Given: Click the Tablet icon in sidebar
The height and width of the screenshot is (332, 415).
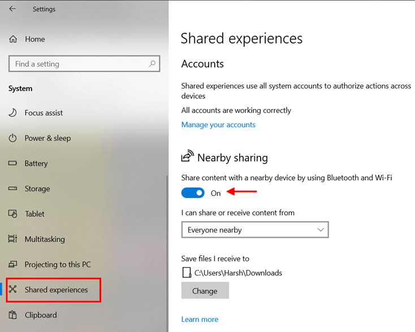Looking at the screenshot, I should pos(13,214).
